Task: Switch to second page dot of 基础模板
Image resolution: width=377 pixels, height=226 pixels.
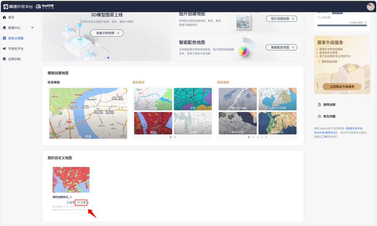Action: click(x=175, y=137)
